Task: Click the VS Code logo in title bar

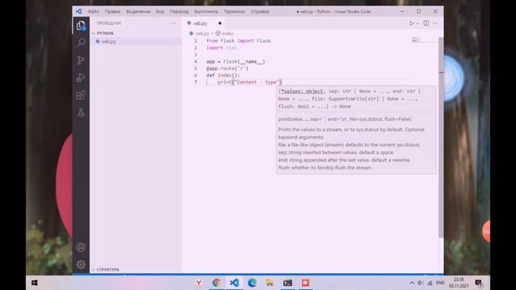Action: [79, 11]
